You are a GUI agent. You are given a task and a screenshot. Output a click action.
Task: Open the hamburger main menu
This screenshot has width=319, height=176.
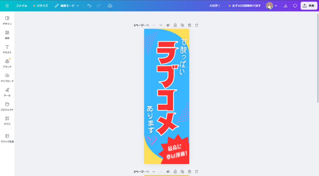[x=7, y=6]
